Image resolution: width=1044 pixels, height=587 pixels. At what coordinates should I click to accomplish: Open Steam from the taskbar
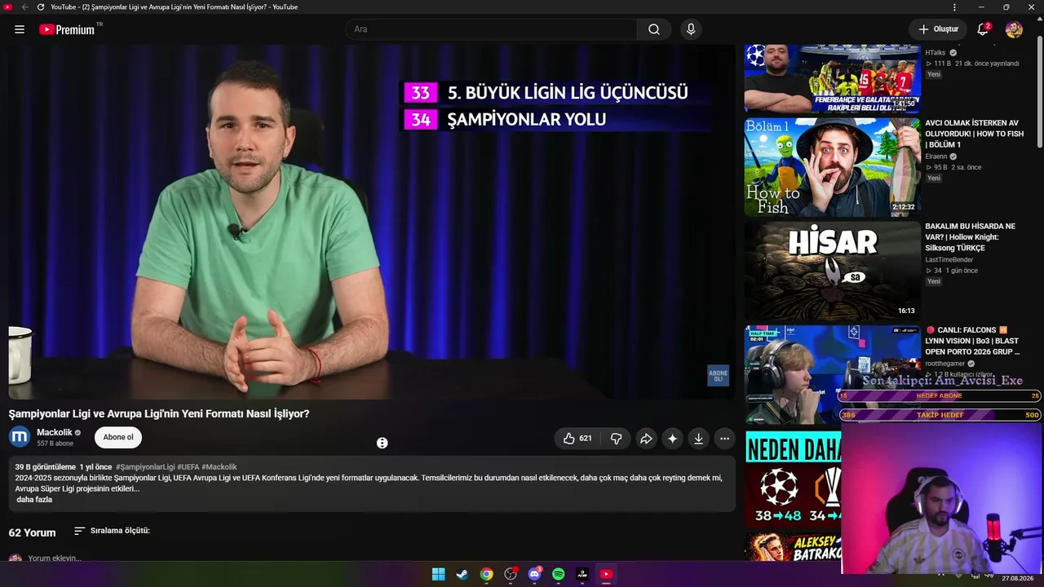click(462, 574)
